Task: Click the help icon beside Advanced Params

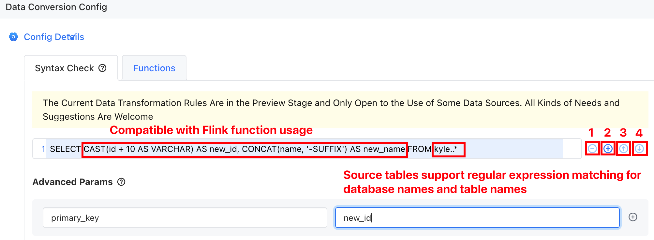Action: pyautogui.click(x=121, y=182)
